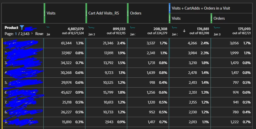Click the Orders total 208,308
The width and height of the screenshot is (256, 129).
pos(160,29)
